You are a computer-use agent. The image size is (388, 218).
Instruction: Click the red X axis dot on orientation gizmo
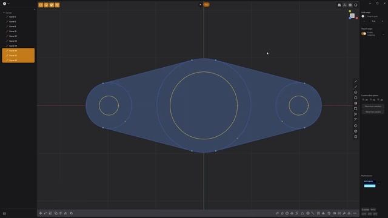[357, 18]
